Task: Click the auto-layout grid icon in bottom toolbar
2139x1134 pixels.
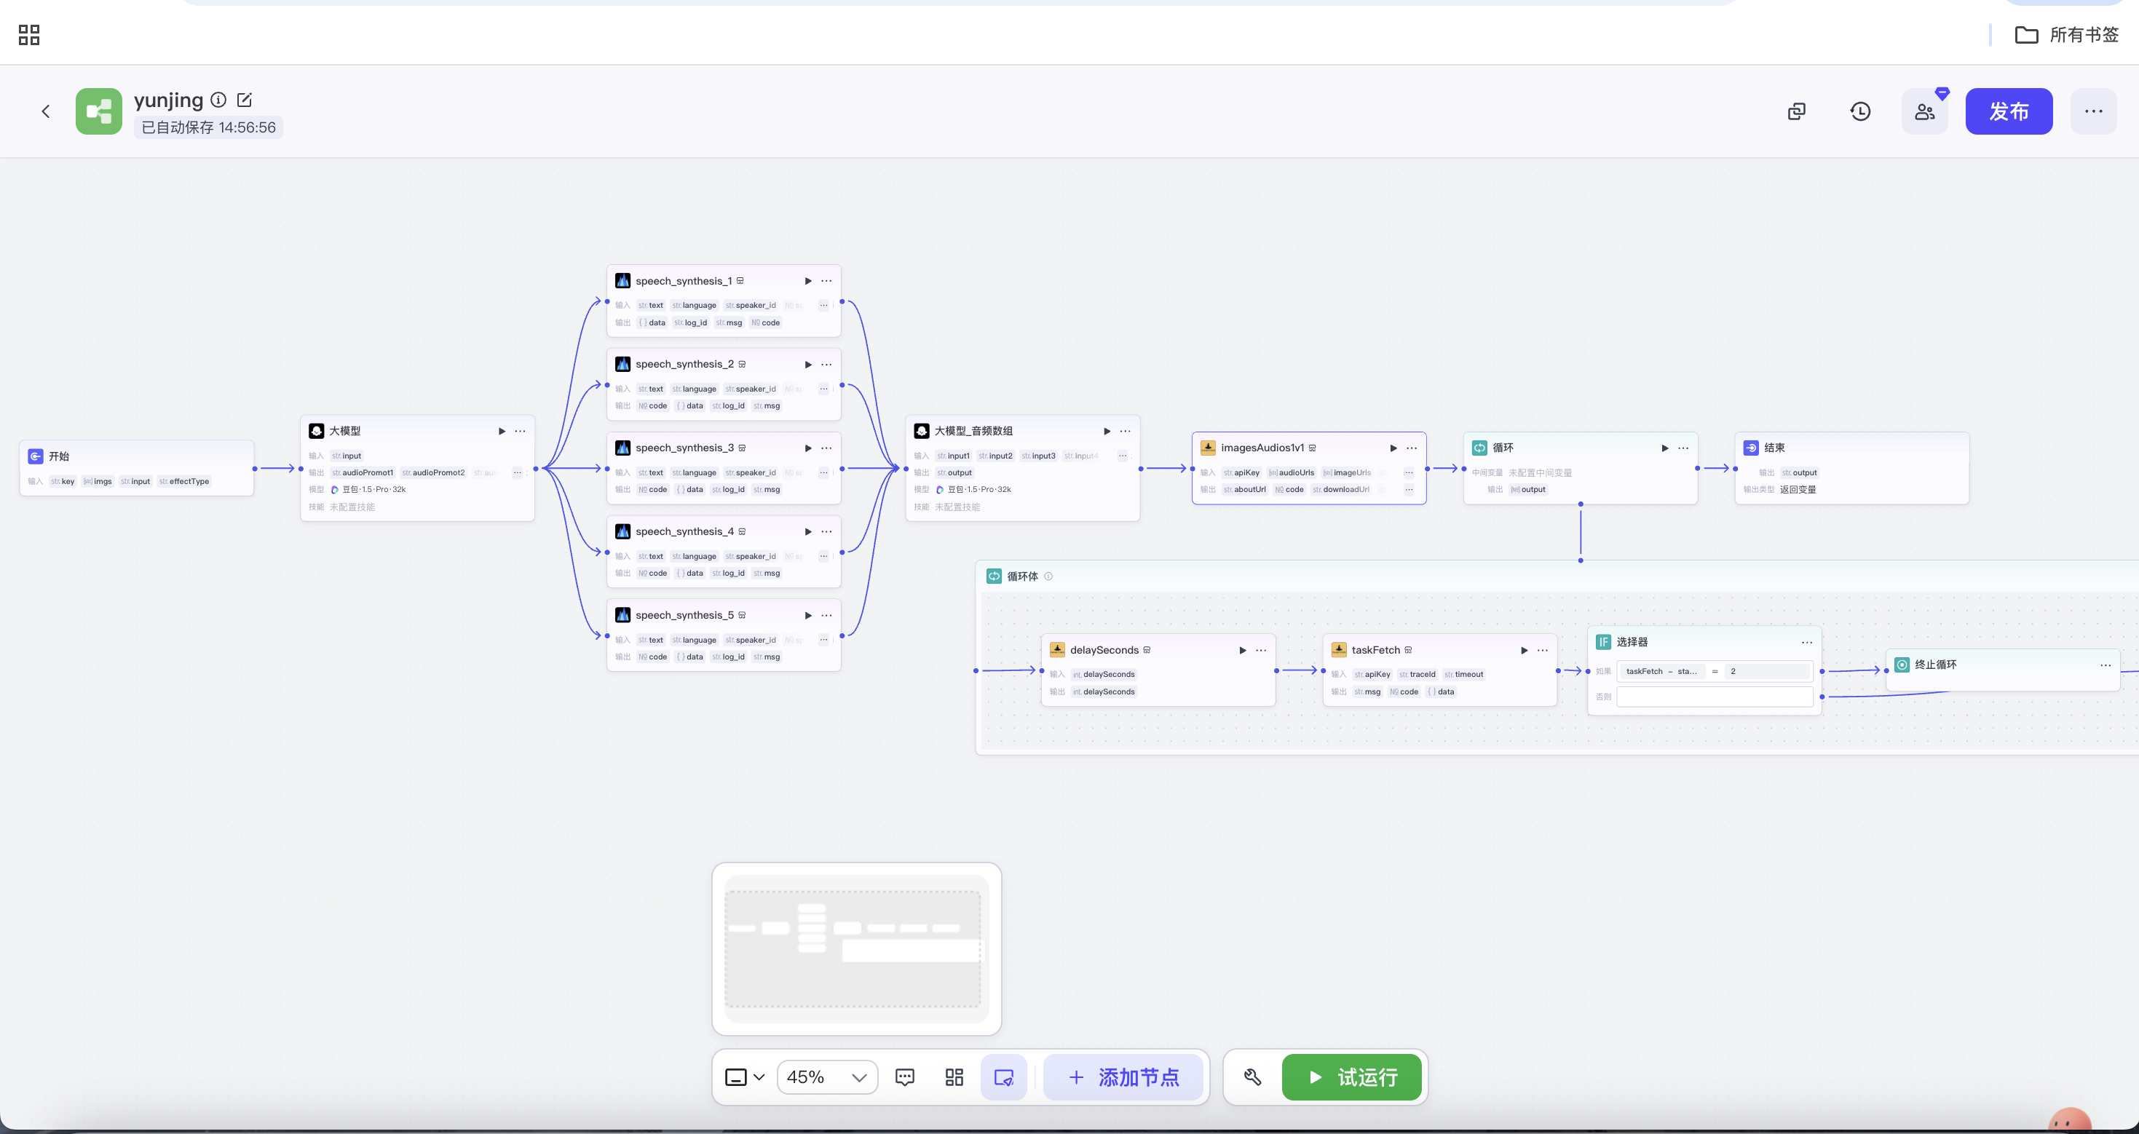Action: (954, 1076)
